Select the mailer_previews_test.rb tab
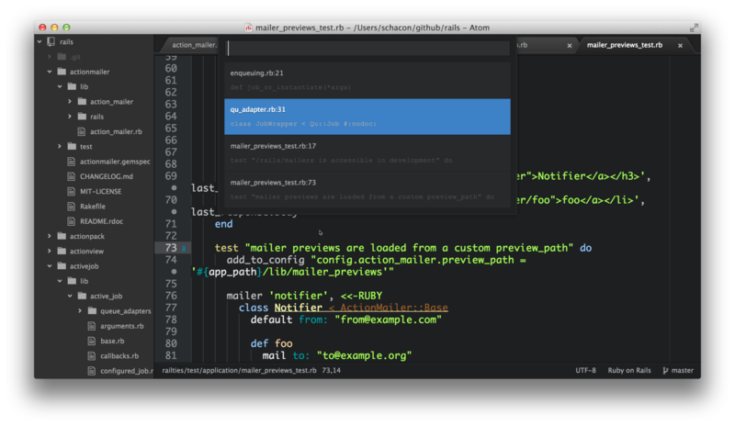Viewport: 735px width, 426px height. pyautogui.click(x=623, y=45)
